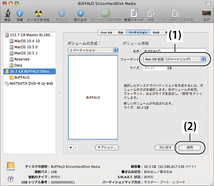This screenshot has height=186, width=214.
Task: Click the S.M.A.R.T. status 非対応 text
Action: [x=148, y=177]
